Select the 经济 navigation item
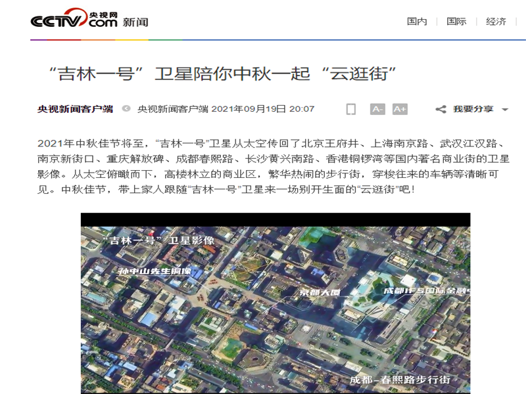The image size is (526, 394). coord(496,21)
